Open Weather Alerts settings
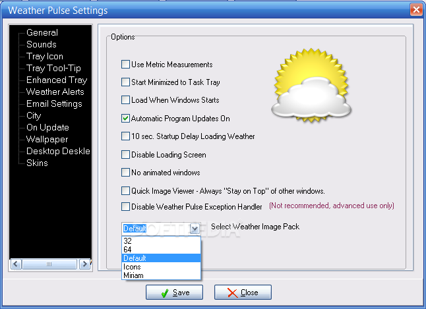Viewport: 426px width, 309px height. [55, 92]
